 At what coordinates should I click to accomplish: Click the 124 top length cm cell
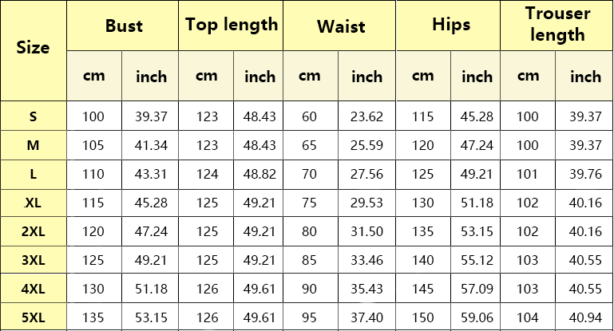(x=207, y=174)
